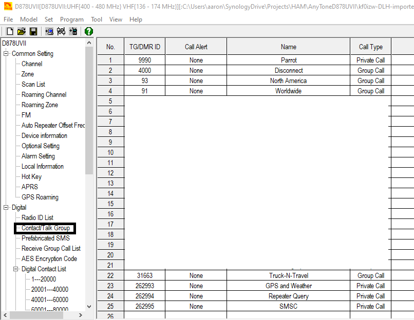Screen dimensions: 414x320
Task: Open the Tool menu
Action: (97, 19)
